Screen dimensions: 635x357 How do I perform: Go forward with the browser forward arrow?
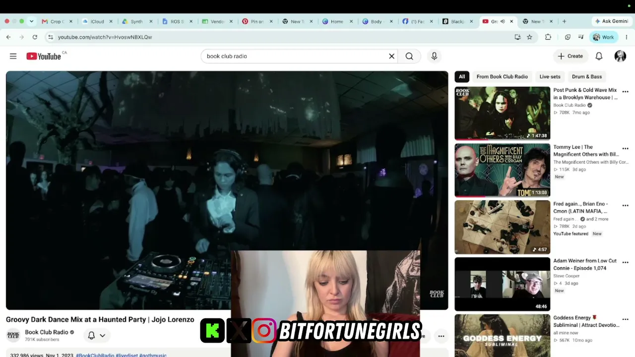pyautogui.click(x=21, y=37)
